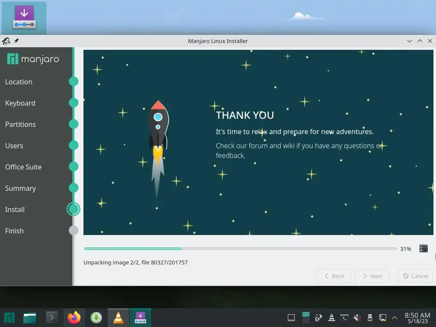Click the THANK YOU slideshow heading

(x=245, y=115)
